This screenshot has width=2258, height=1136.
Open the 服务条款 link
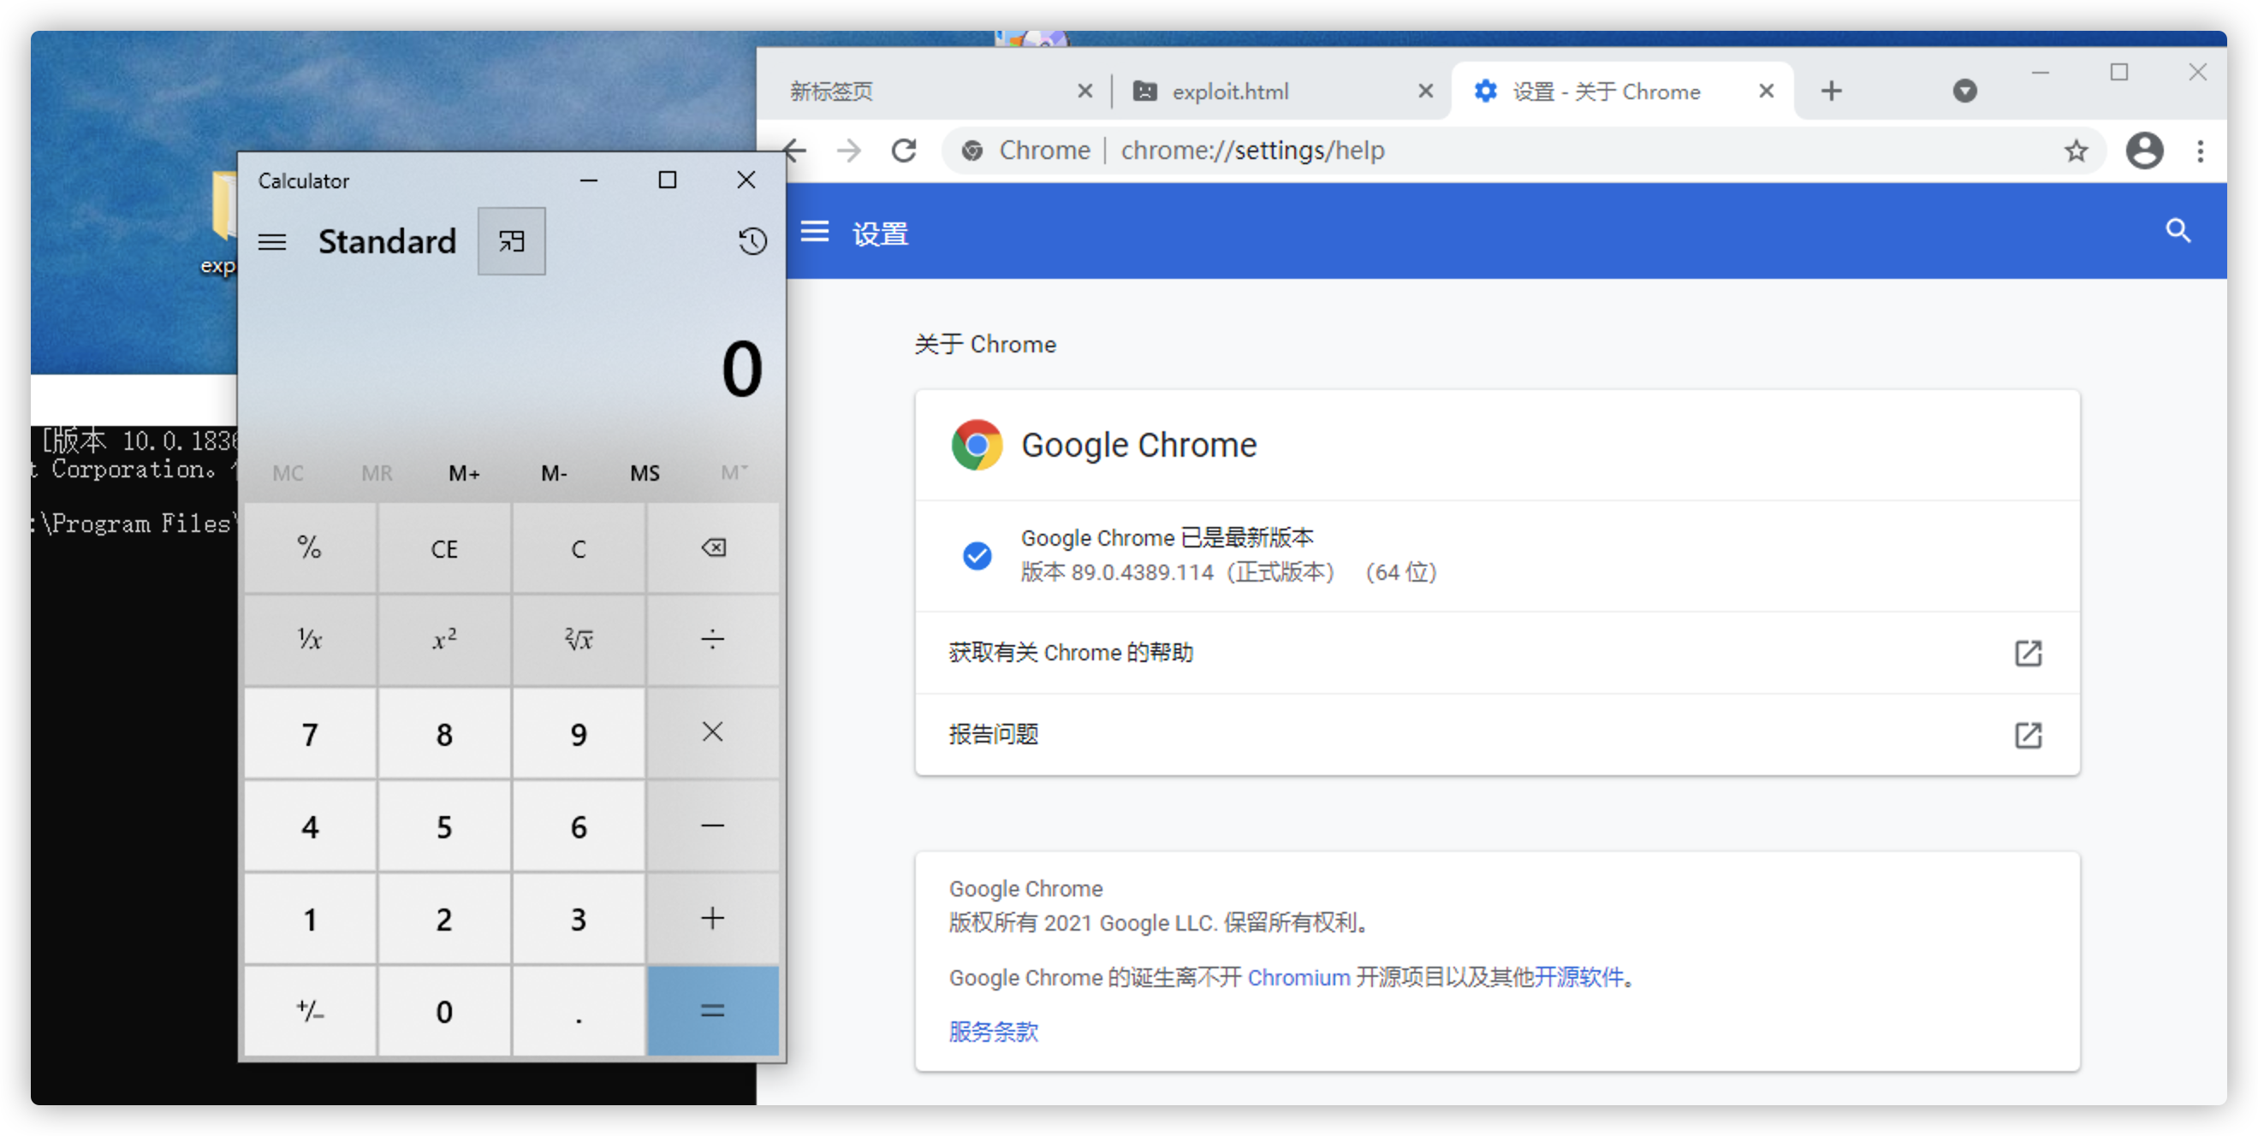click(x=993, y=1032)
